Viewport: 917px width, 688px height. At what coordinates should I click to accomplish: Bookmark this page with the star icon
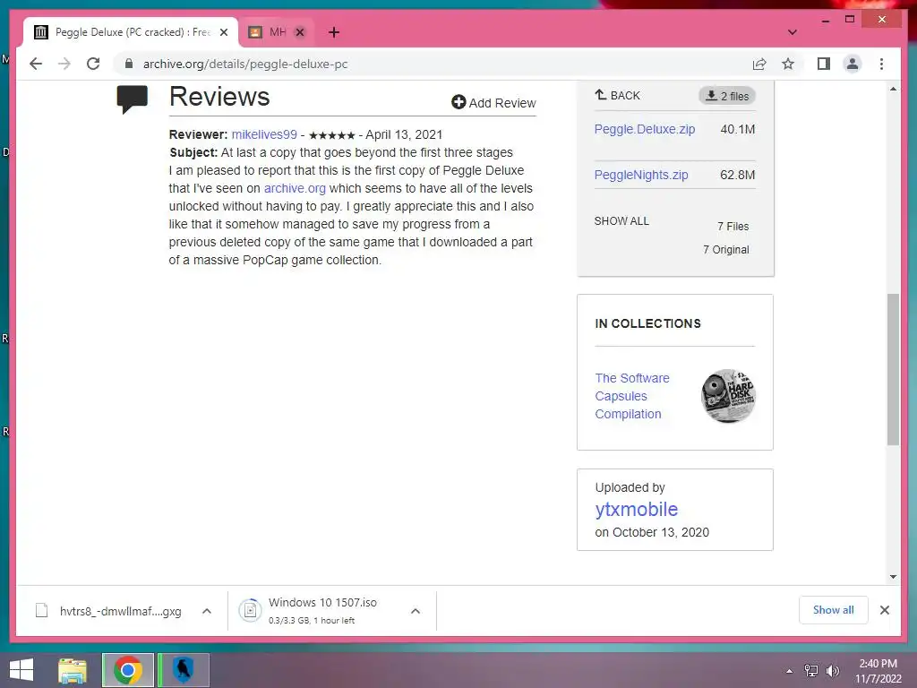(x=788, y=64)
